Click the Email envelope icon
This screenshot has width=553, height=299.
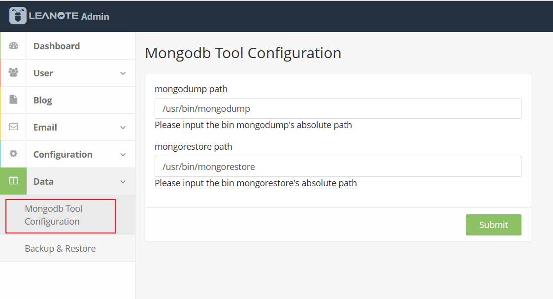(13, 127)
